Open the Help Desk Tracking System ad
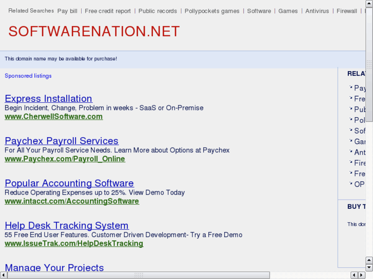This screenshot has height=279, width=373. (67, 225)
